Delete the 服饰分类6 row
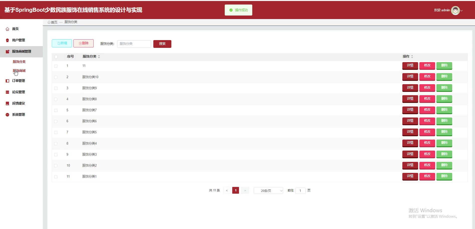Screen dimensions: 475x229 click(x=444, y=121)
